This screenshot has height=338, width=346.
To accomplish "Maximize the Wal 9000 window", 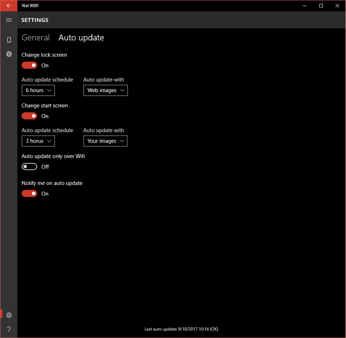I will 321,6.
